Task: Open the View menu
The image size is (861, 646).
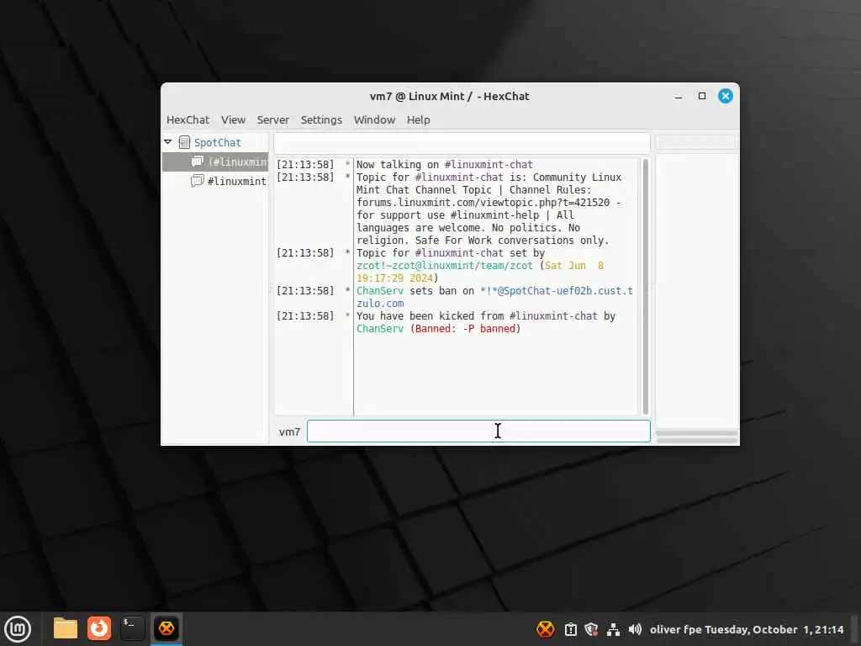Action: [x=233, y=119]
